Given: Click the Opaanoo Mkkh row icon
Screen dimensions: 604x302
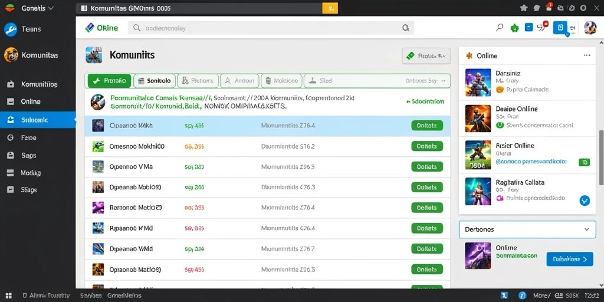Looking at the screenshot, I should click(98, 126).
